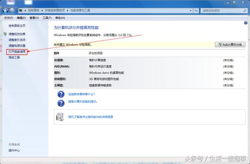Viewport: 250px width, 164px height.
Task: Open the 查看(V) menu
Action: click(x=34, y=18)
